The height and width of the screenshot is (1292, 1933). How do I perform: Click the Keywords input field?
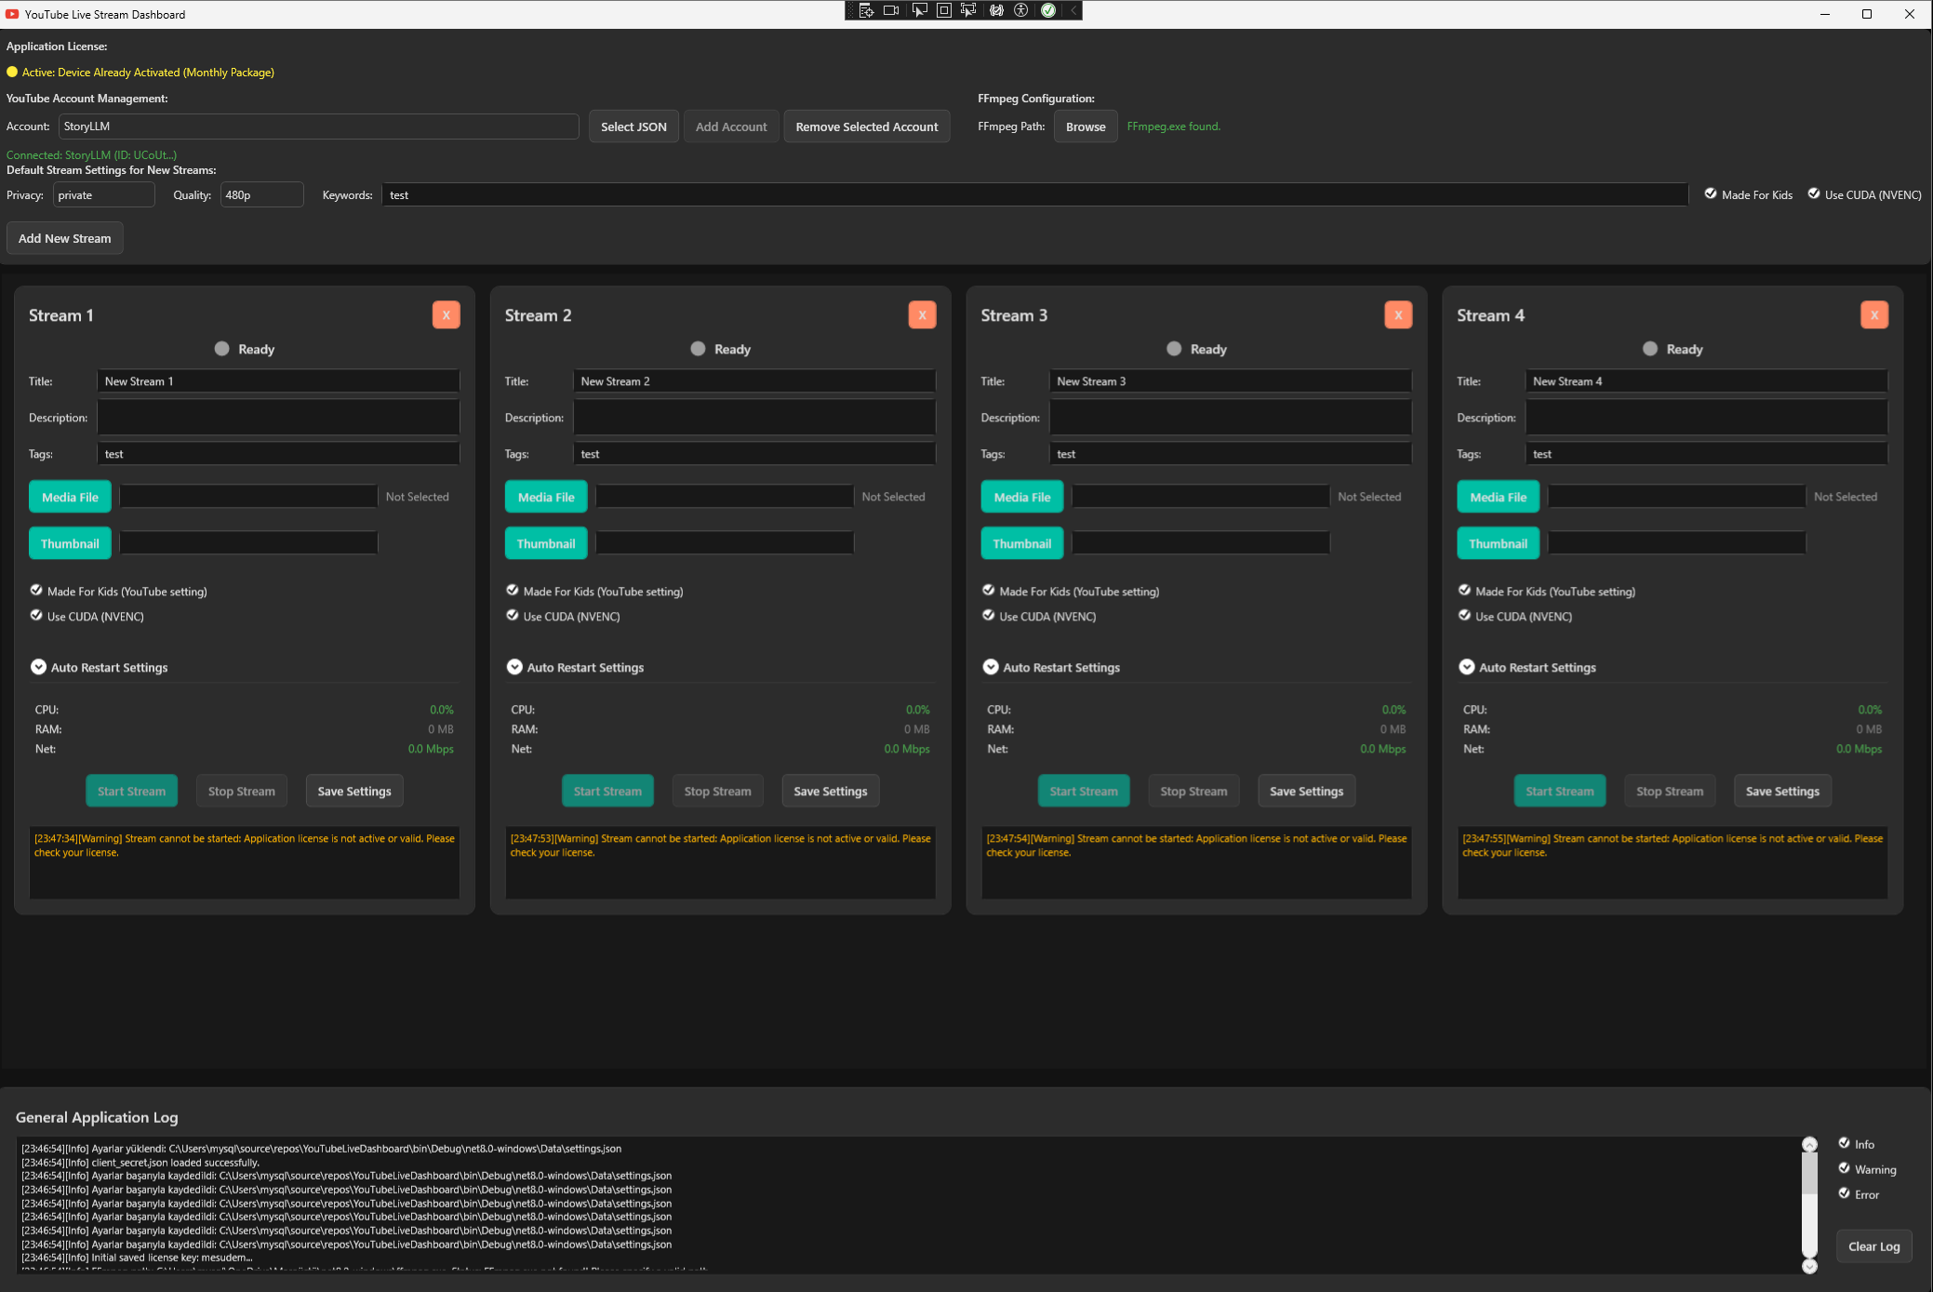1034,194
